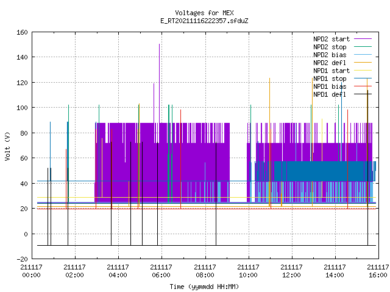Click the y-axis tick value 120

point(22,83)
